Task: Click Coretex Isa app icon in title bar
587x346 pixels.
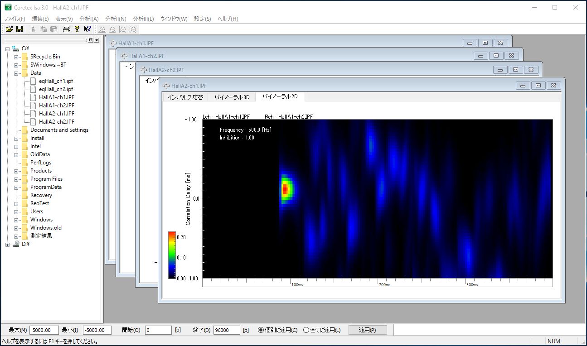Action: click(x=8, y=7)
